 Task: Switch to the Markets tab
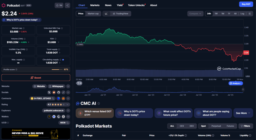coord(95,5)
